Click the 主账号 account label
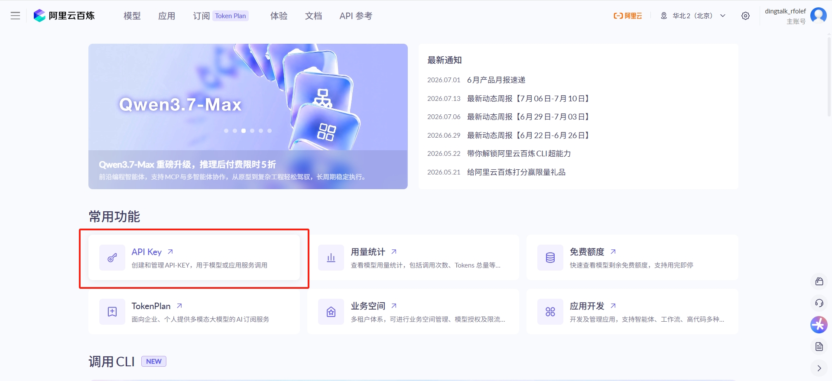Image resolution: width=832 pixels, height=381 pixels. tap(796, 22)
